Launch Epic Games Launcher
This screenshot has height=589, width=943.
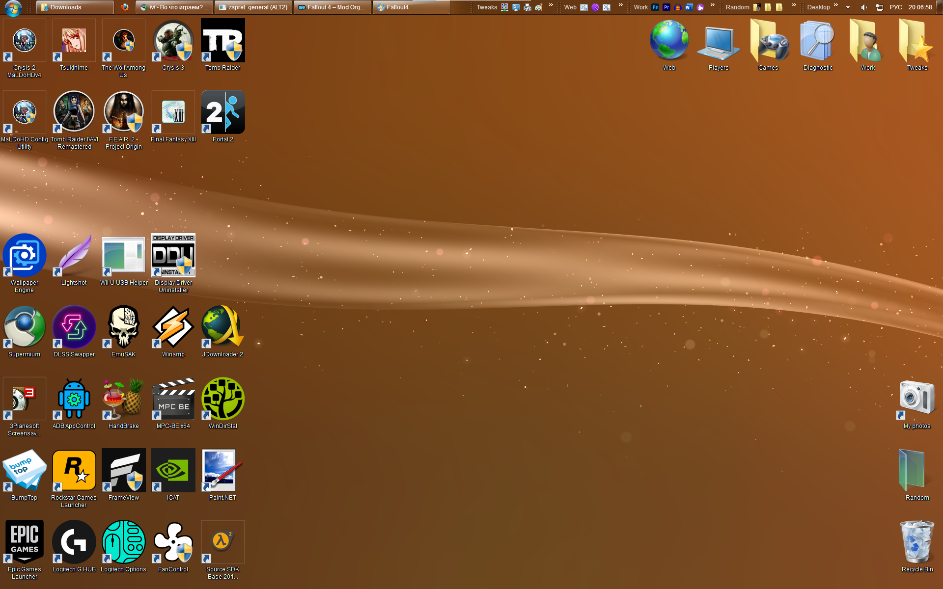coord(24,542)
